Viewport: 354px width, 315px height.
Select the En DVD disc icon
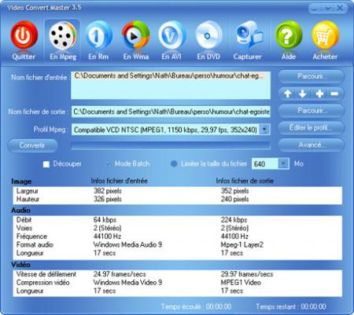coord(208,35)
